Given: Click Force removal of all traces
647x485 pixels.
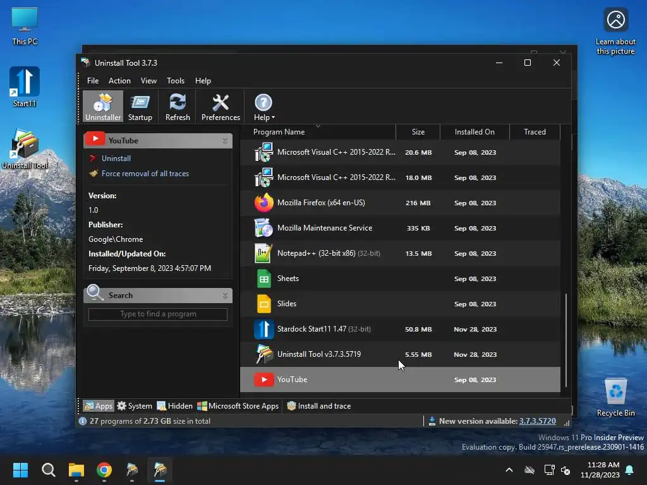Looking at the screenshot, I should (x=145, y=174).
